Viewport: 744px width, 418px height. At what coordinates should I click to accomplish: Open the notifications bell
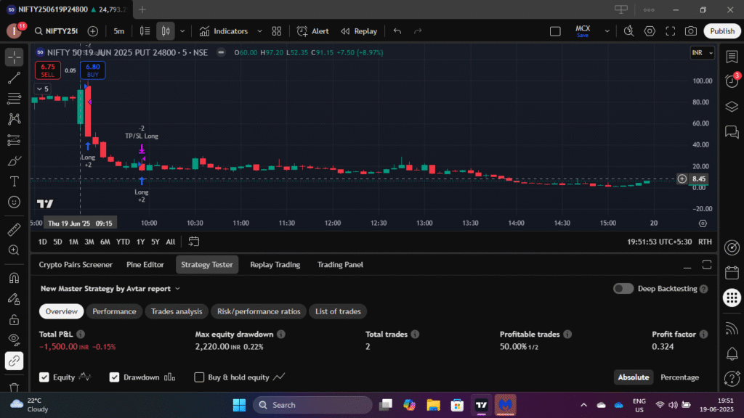click(x=732, y=353)
